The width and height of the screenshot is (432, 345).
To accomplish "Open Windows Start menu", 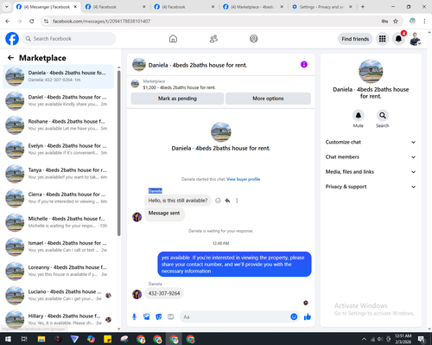I will pos(8,339).
